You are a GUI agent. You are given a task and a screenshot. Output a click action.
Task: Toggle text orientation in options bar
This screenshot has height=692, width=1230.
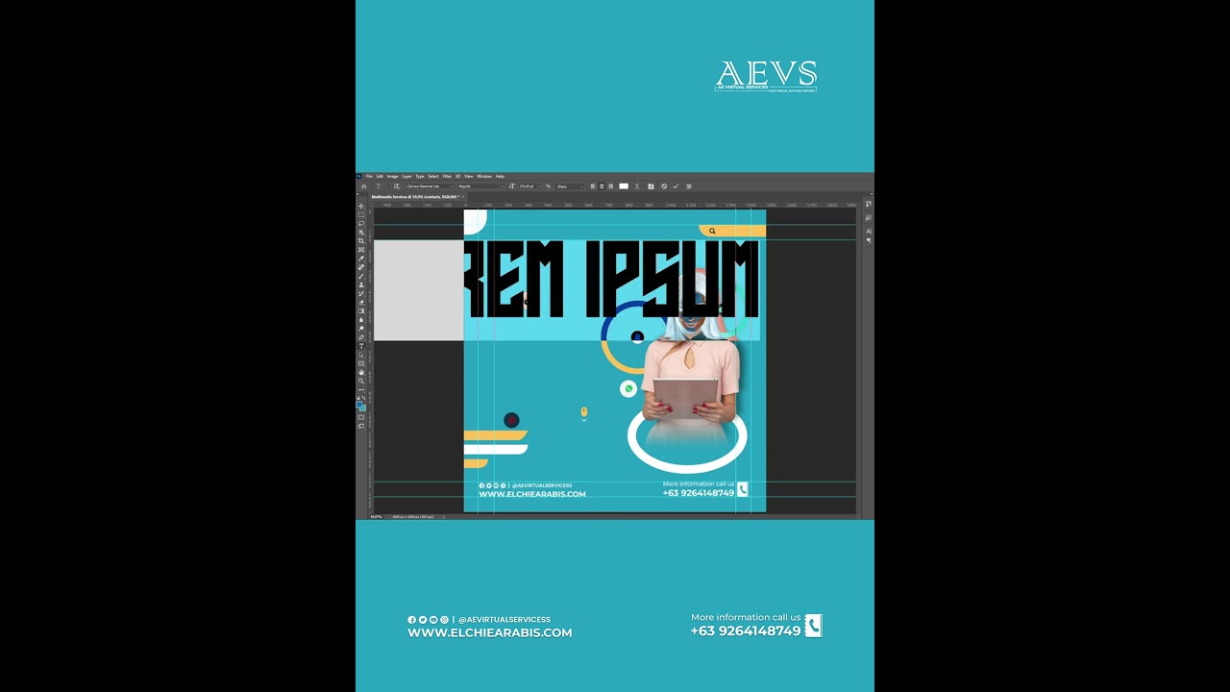pyautogui.click(x=397, y=186)
